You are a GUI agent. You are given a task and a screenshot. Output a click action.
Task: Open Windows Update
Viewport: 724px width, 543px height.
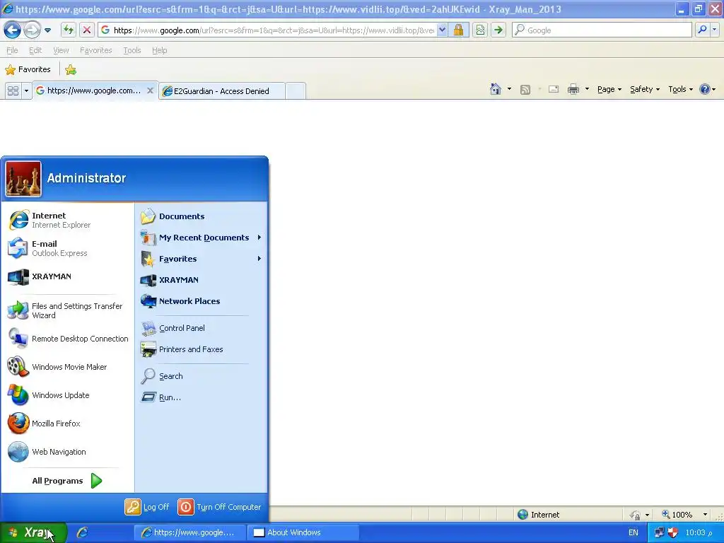[x=67, y=395]
